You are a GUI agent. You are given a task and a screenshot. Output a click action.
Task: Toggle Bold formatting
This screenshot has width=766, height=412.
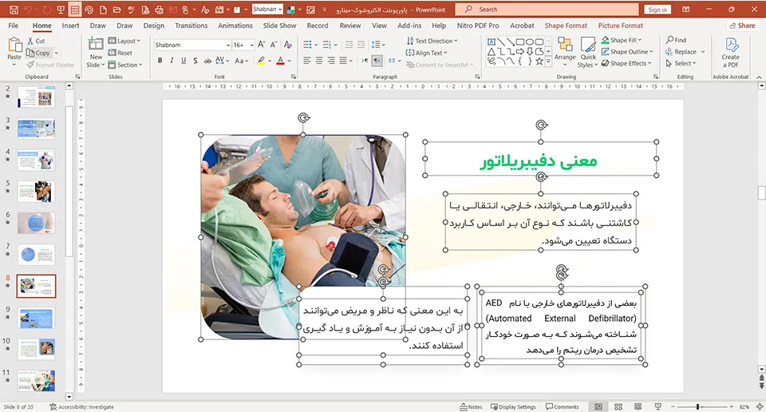point(160,61)
